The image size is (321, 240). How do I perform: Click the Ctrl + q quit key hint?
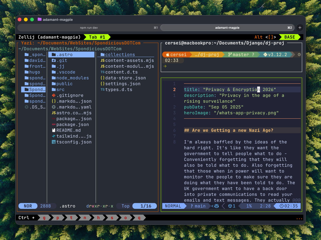click(139, 218)
